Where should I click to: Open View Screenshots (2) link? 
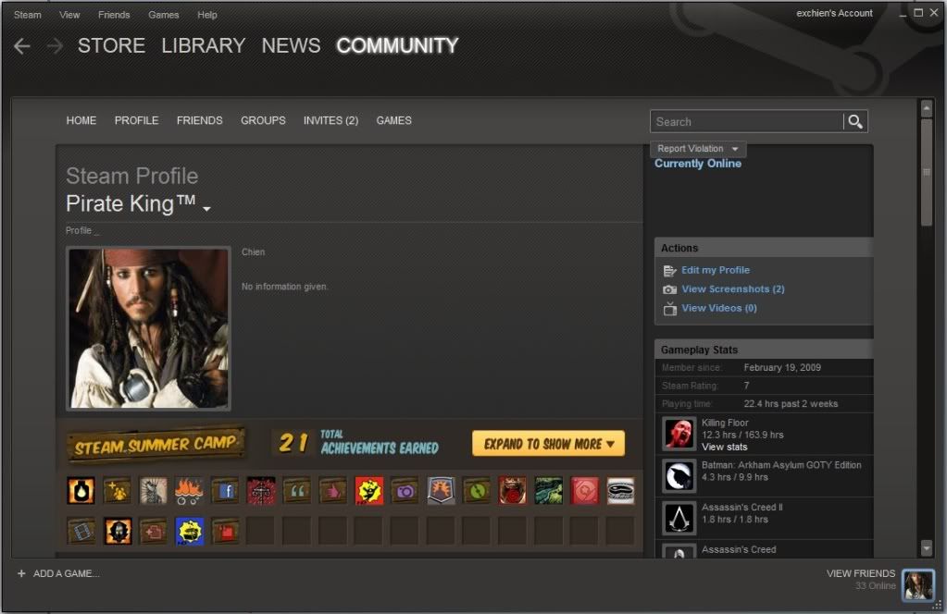732,289
